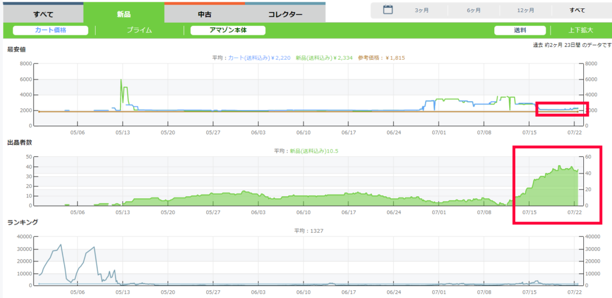Screen dimensions: 612x298
Task: Toggle the アマゾン本体 filter
Action: pyautogui.click(x=228, y=31)
